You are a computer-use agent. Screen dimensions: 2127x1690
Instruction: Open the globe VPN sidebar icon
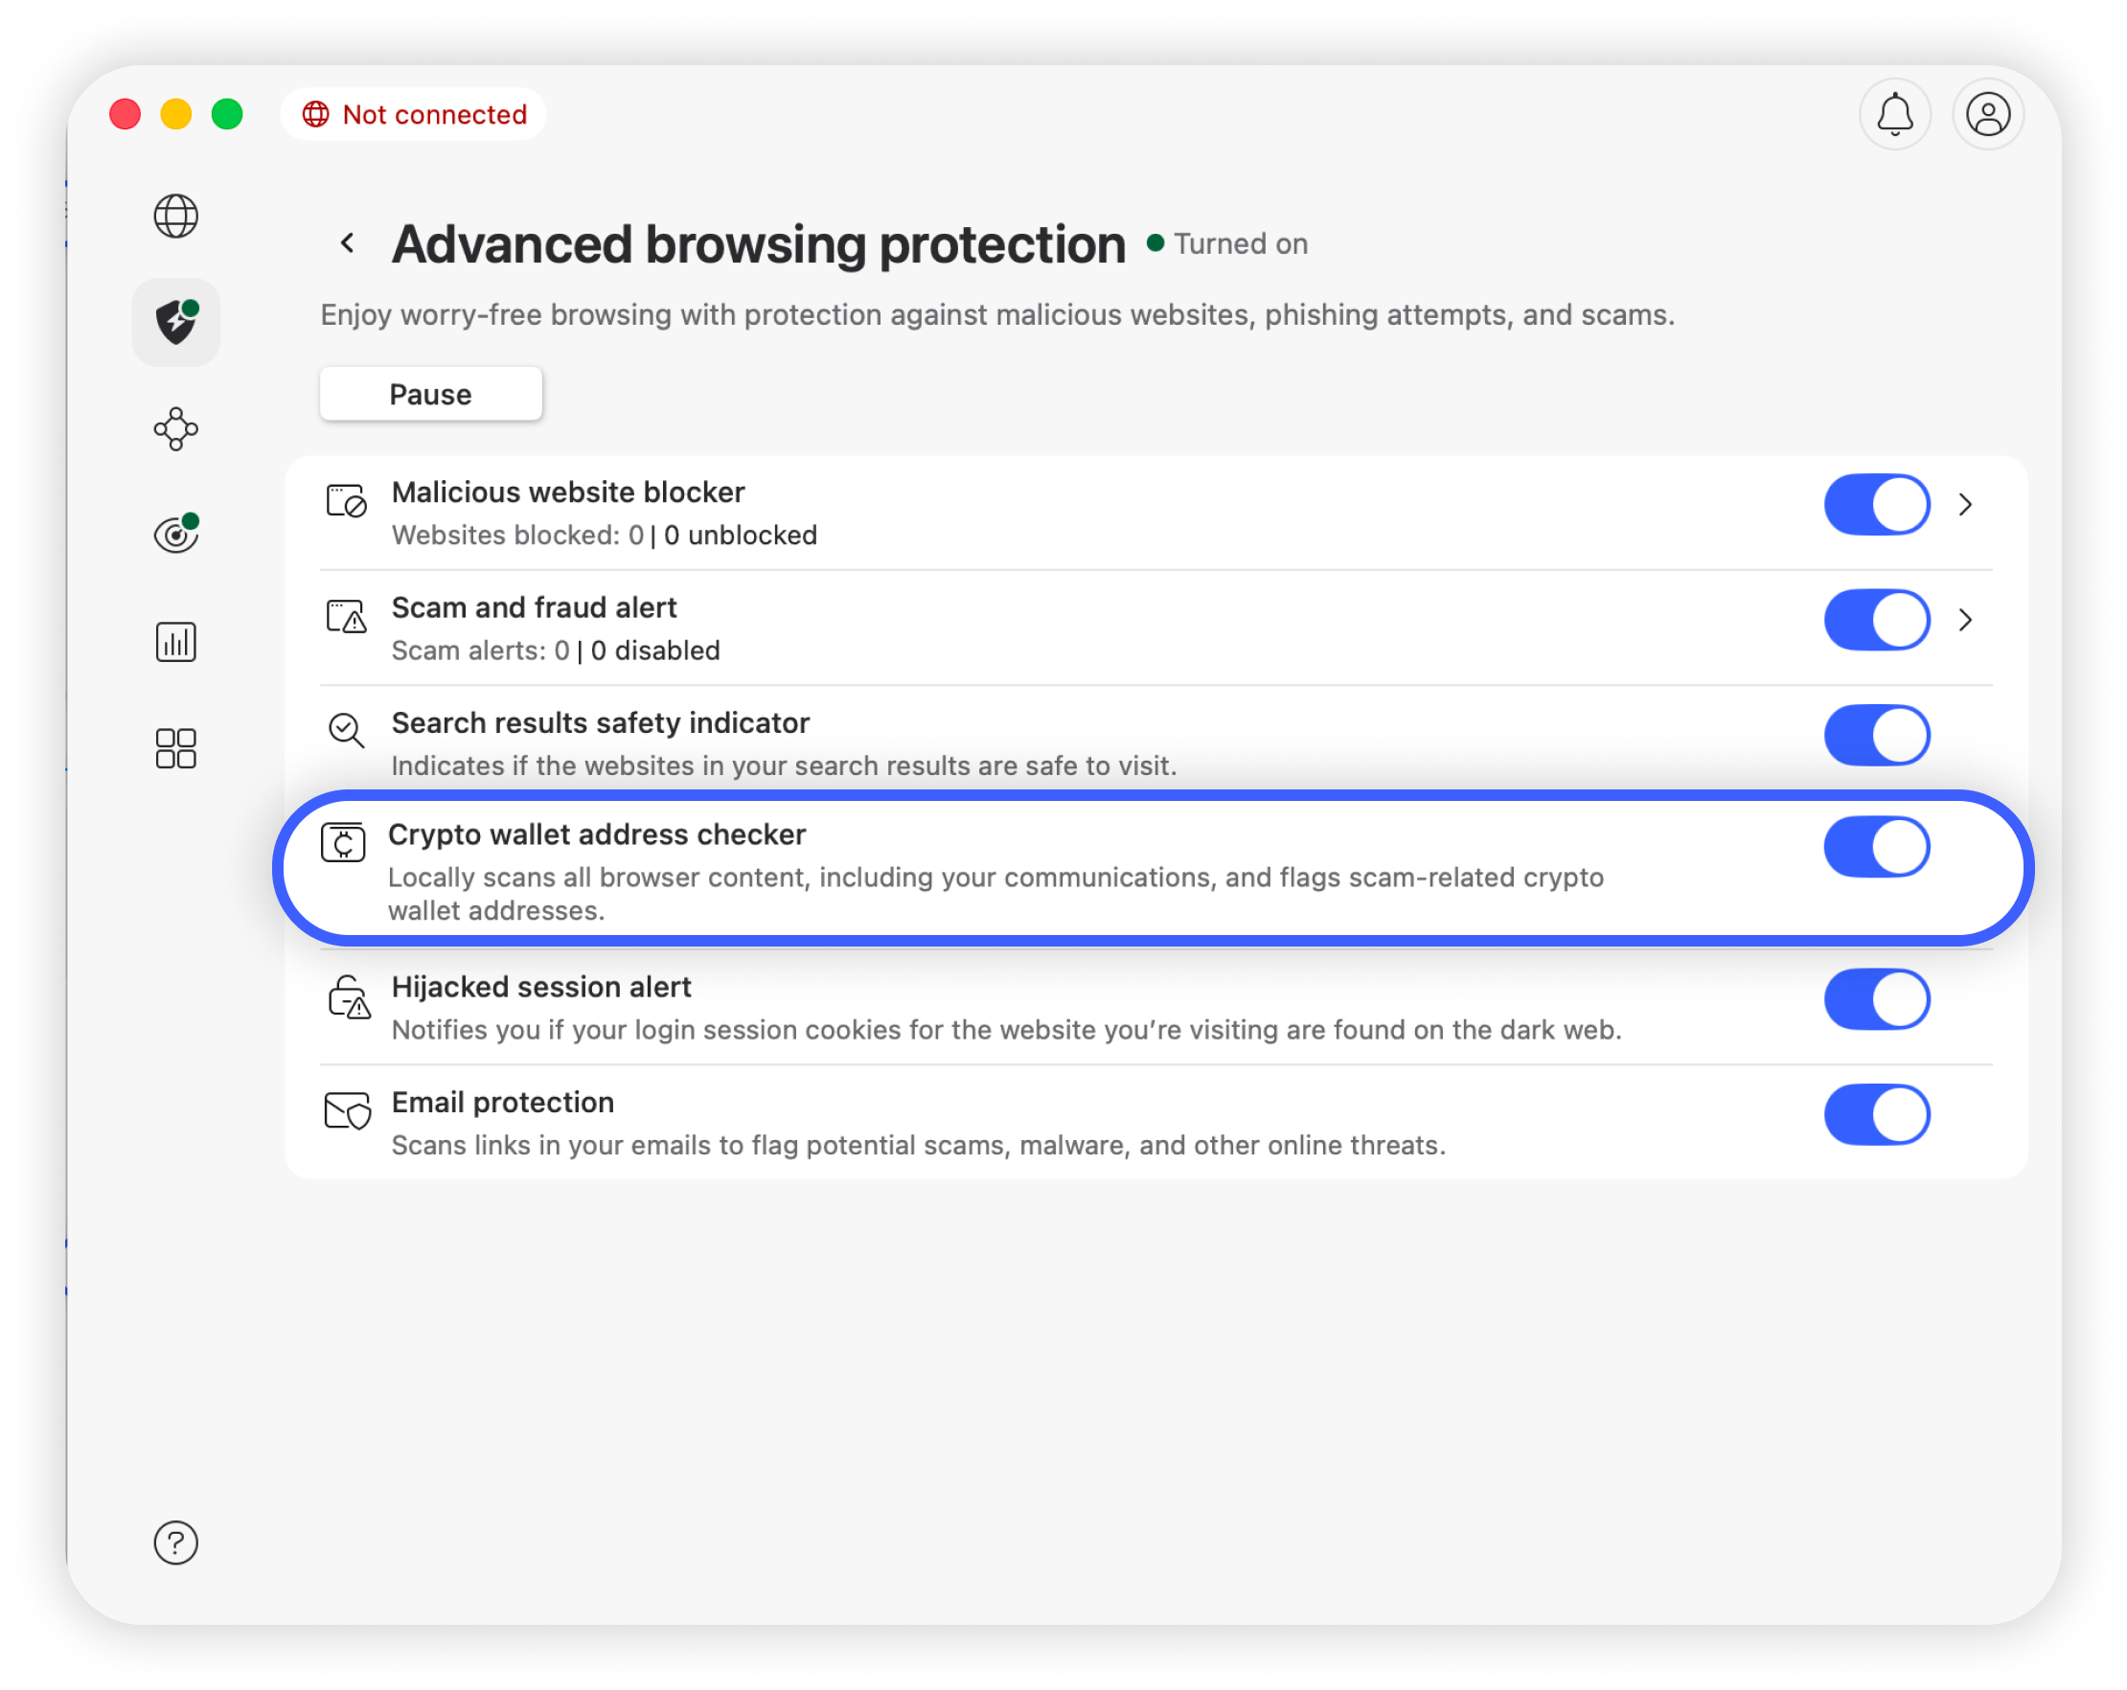pyautogui.click(x=175, y=217)
